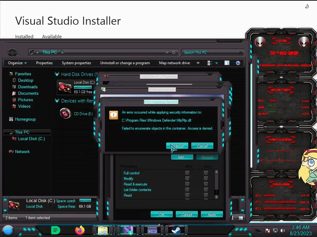Open Explorer help question mark icon
Image resolution: width=317 pixels, height=237 pixels.
click(238, 63)
